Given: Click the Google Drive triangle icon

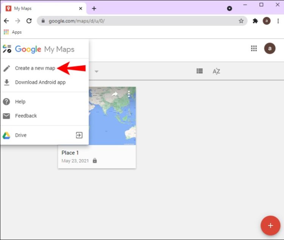Looking at the screenshot, I should (x=6, y=135).
